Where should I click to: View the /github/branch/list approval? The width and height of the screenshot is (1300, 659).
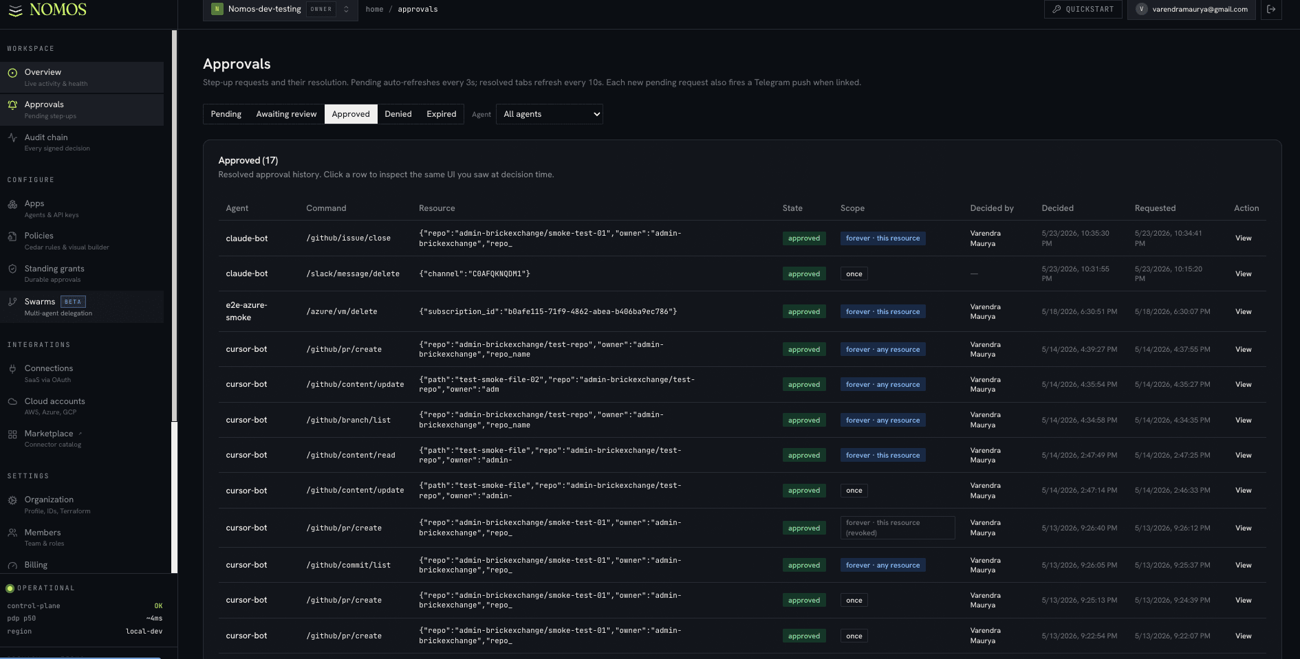1243,421
